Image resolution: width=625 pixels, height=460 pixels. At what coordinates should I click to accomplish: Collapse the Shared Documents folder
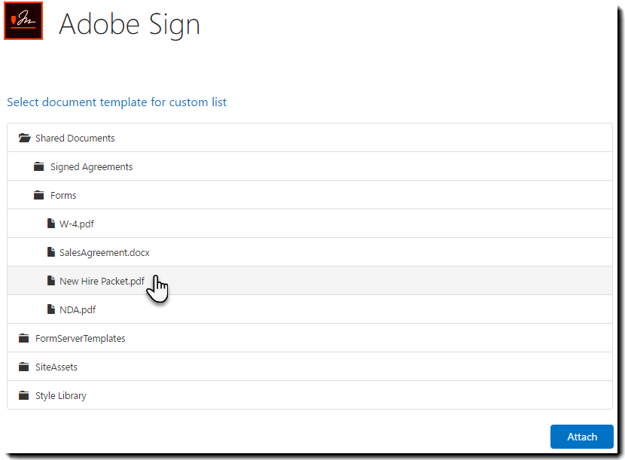[x=75, y=139]
